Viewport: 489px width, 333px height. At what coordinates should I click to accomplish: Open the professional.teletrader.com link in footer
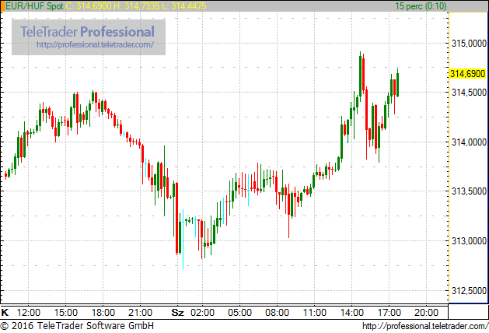(425, 326)
